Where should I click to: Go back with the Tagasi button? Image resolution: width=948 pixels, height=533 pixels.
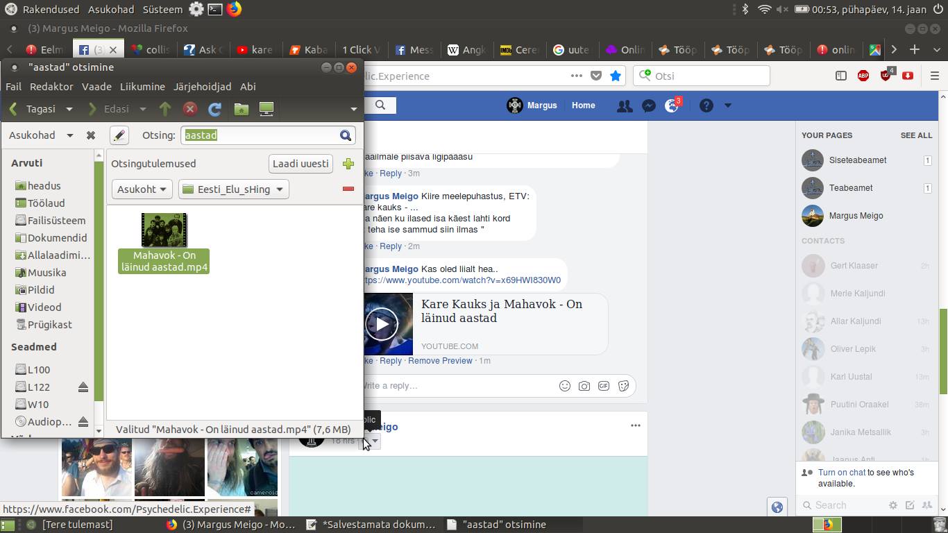tap(33, 109)
